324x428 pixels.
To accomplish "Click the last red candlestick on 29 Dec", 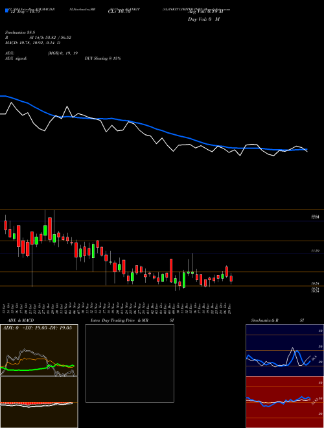I will point(231,278).
